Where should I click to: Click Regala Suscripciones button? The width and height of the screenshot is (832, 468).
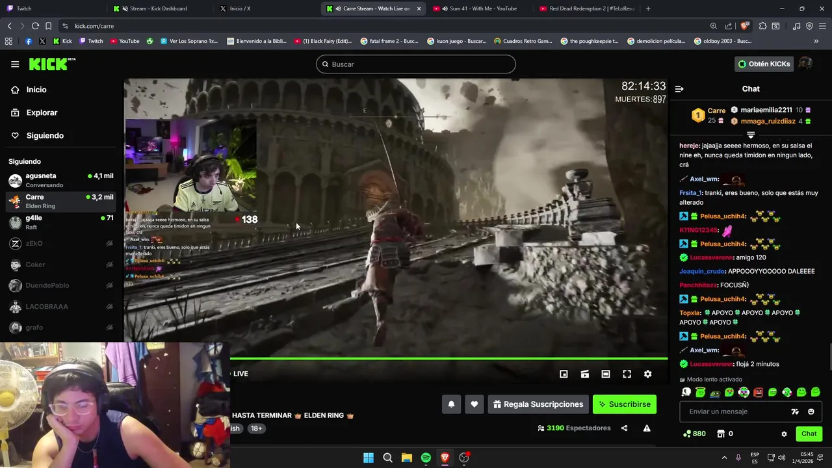(x=538, y=404)
